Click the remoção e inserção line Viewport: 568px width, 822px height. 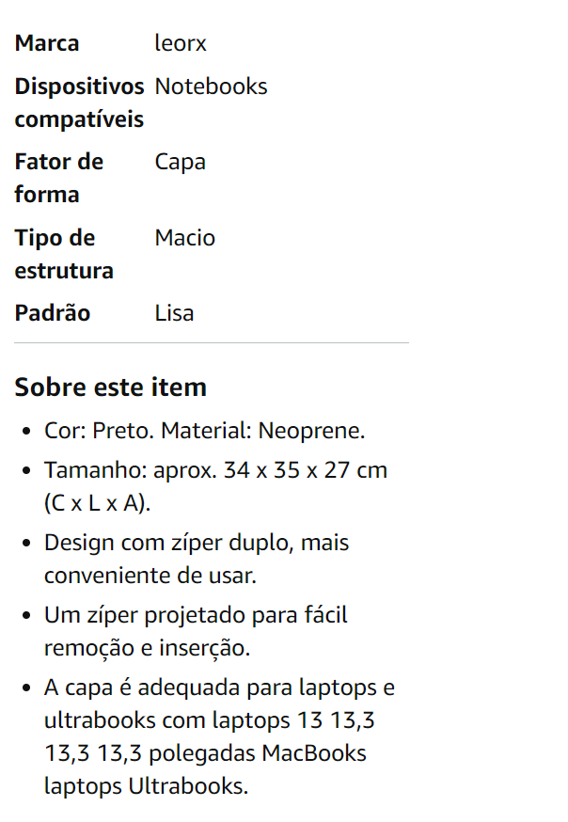pyautogui.click(x=147, y=648)
